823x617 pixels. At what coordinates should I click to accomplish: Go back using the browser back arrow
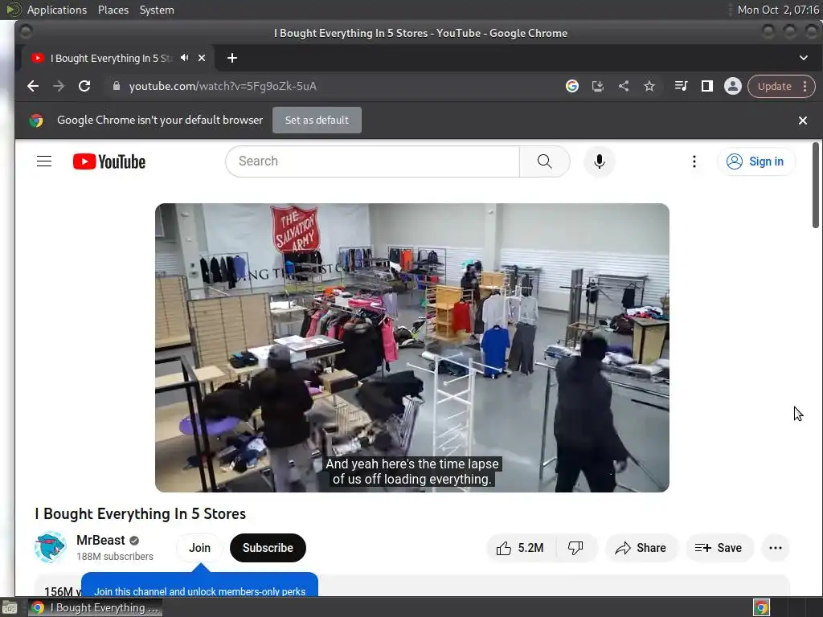pyautogui.click(x=32, y=86)
